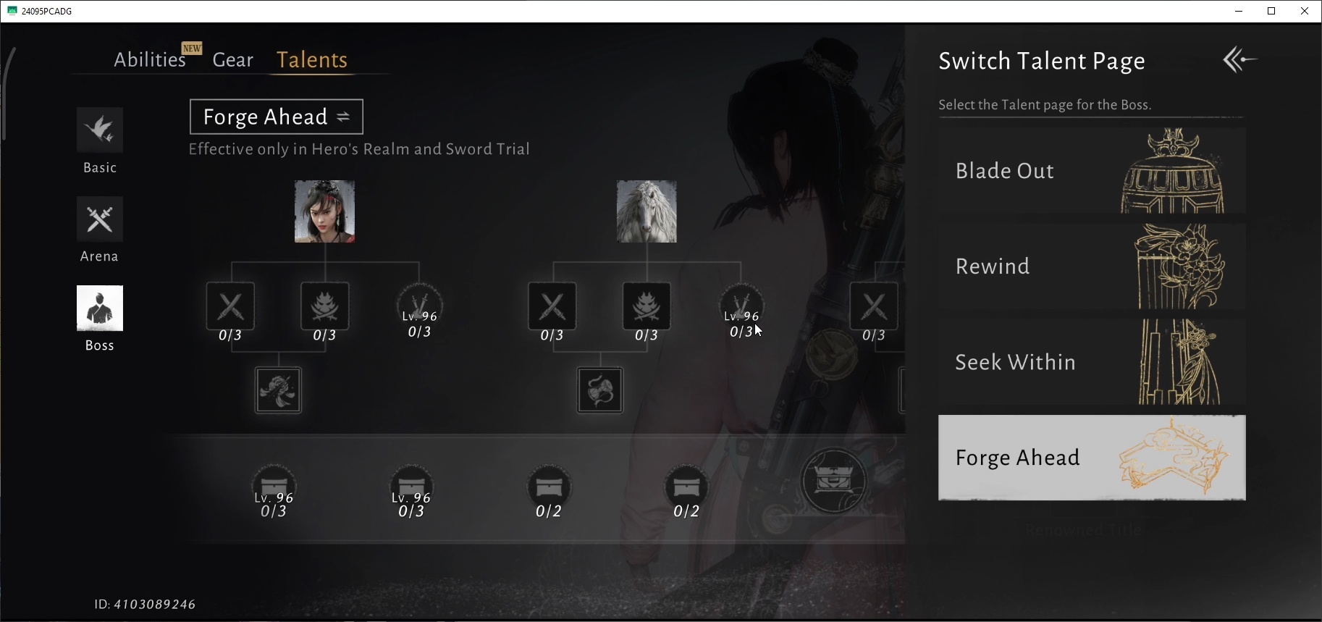This screenshot has width=1322, height=622.
Task: Choose the Blade Out talent page
Action: [x=1092, y=171]
